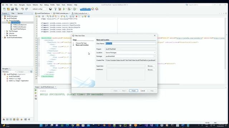Click the blue arrow icon ending the editor toolbar

(x=89, y=16)
